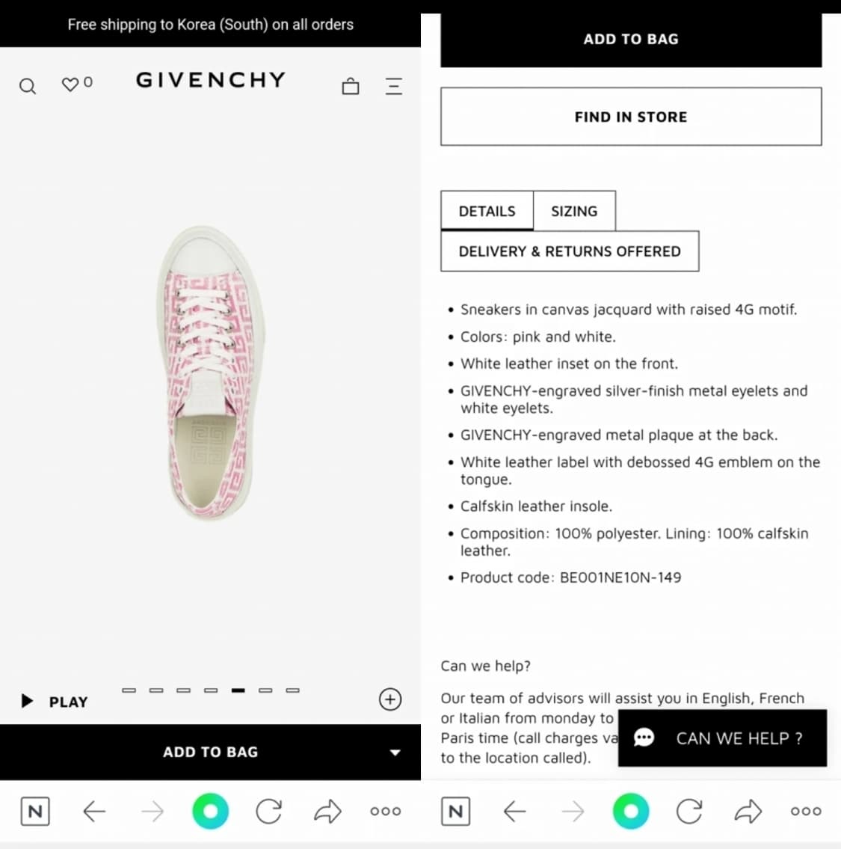Viewport: 841px width, 849px height.
Task: Open the hamburger menu icon
Action: tap(393, 86)
